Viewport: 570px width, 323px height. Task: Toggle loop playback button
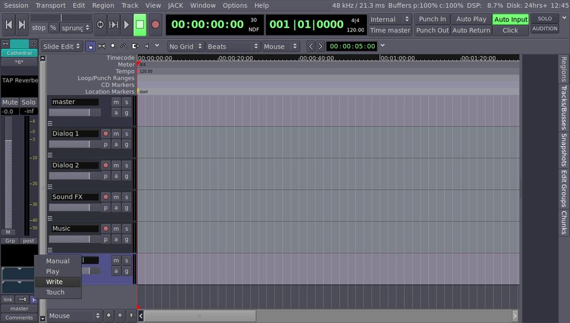click(x=100, y=25)
